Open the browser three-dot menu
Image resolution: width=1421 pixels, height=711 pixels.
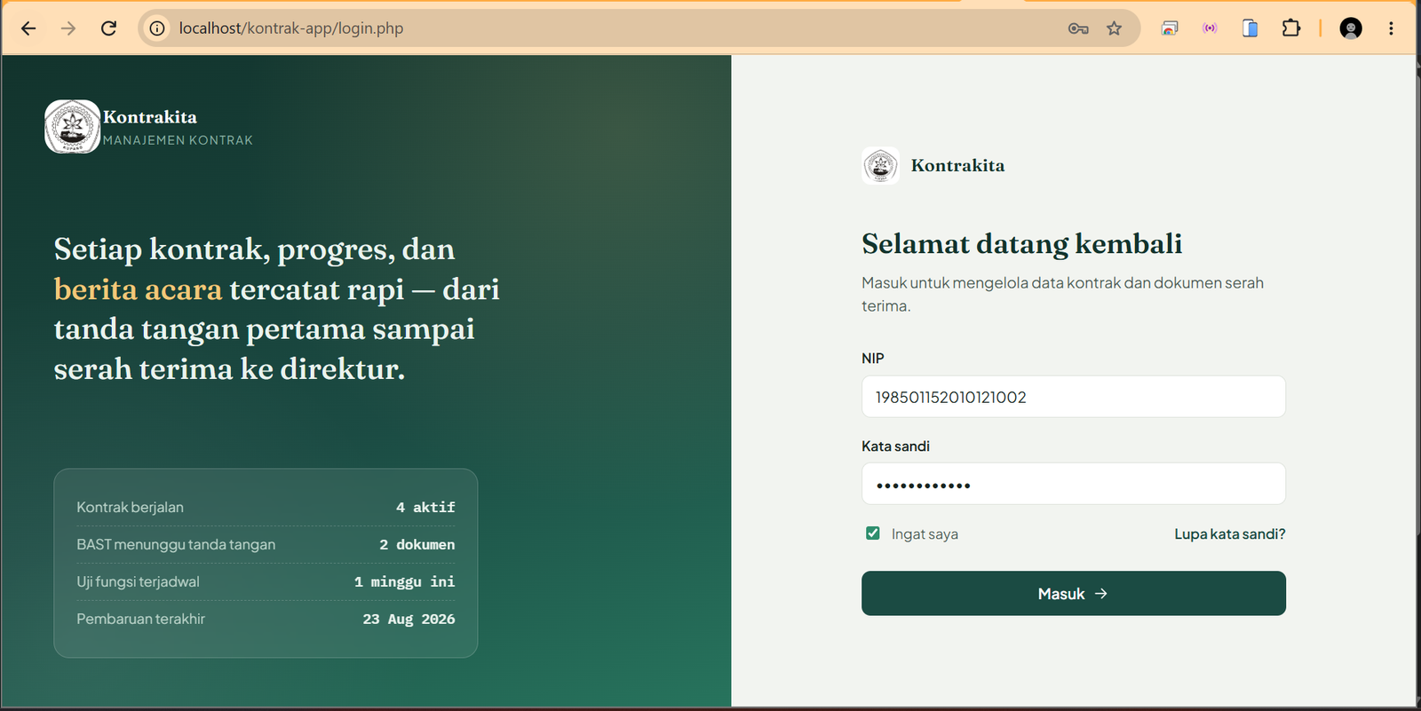coord(1391,28)
